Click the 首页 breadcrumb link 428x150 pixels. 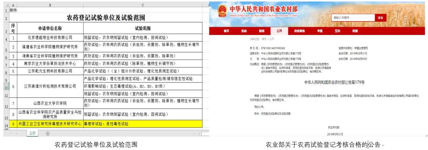[264, 39]
